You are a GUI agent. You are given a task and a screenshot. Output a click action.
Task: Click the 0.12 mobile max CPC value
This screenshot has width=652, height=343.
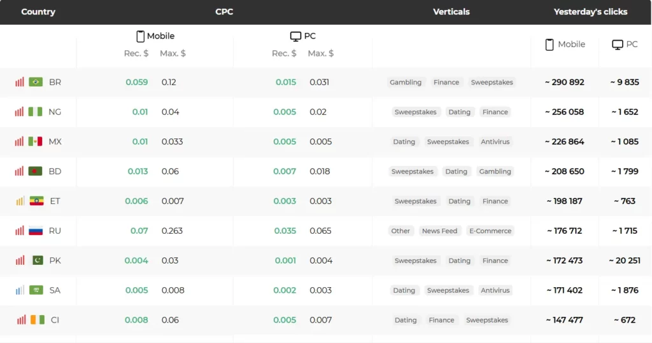(169, 82)
